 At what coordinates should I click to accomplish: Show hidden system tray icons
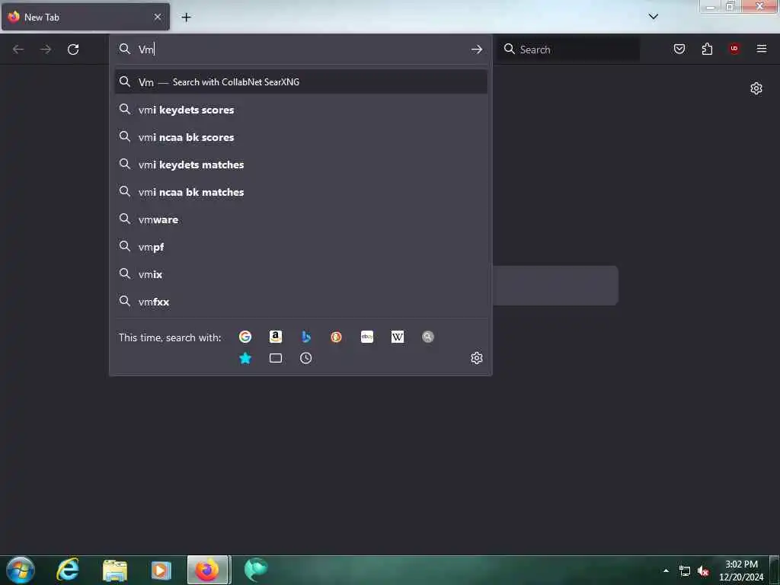666,571
